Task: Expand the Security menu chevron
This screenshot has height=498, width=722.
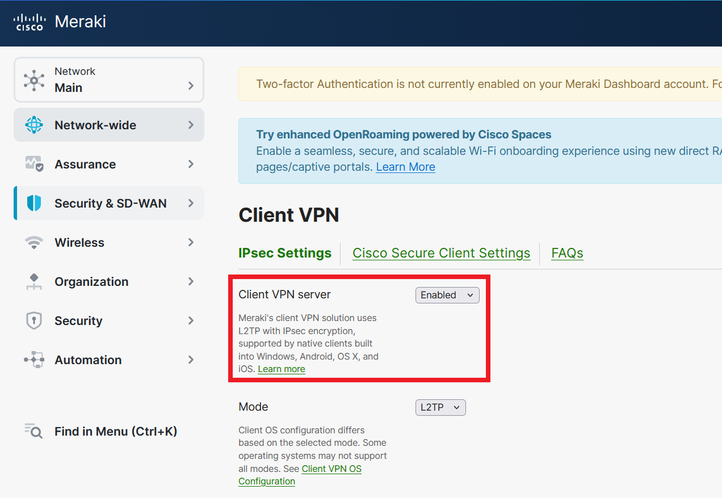Action: [191, 320]
